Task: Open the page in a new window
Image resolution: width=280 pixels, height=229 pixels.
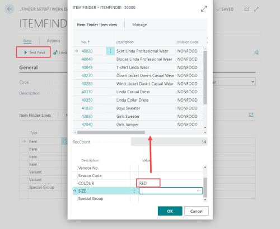Action: click(x=247, y=9)
